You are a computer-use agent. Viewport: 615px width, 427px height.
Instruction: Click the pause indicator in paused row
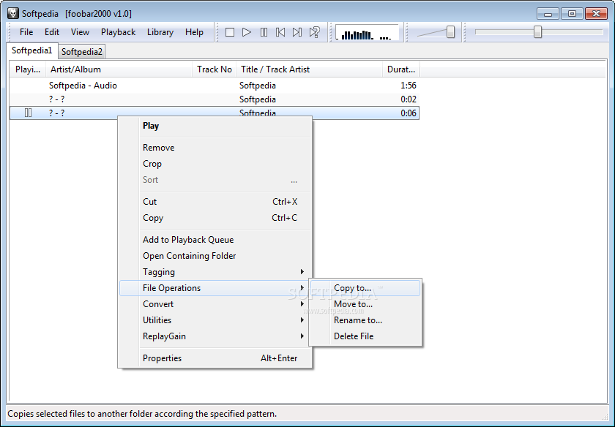(28, 113)
